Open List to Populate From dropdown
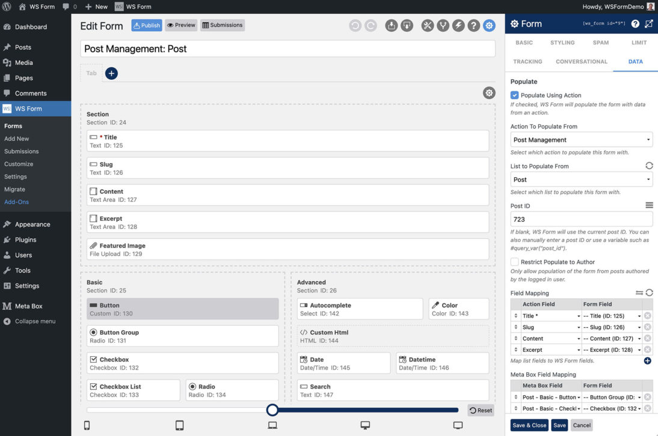658x436 pixels. point(581,180)
